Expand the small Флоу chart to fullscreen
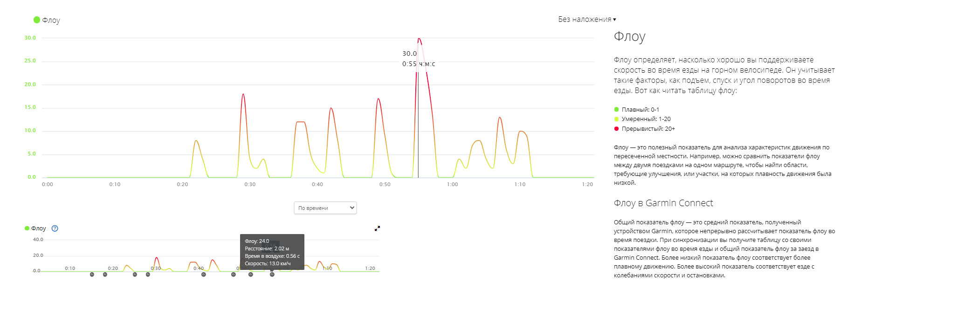This screenshot has width=971, height=309. [x=377, y=228]
